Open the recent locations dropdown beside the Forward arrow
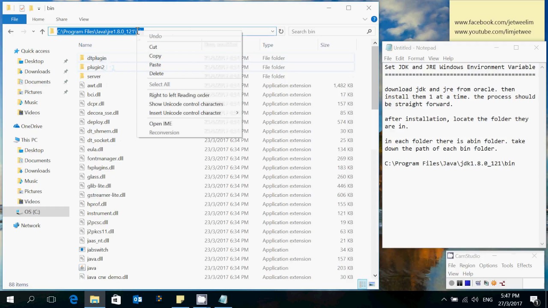Image resolution: width=548 pixels, height=308 pixels. (33, 31)
